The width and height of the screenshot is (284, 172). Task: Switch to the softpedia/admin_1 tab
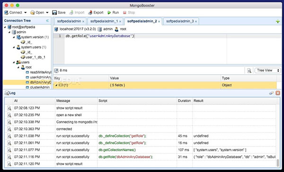(x=104, y=21)
